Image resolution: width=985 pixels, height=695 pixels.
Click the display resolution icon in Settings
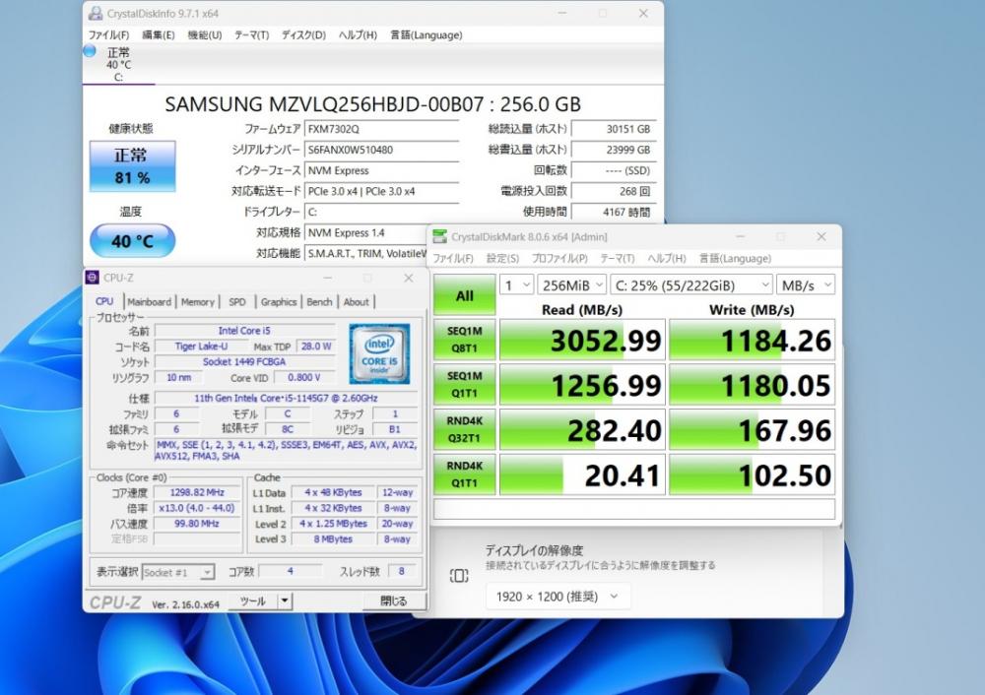[459, 576]
